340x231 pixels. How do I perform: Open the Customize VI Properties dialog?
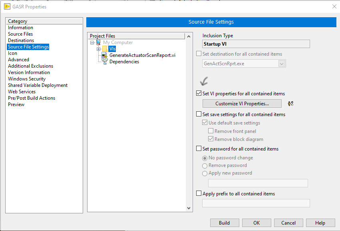pos(242,103)
